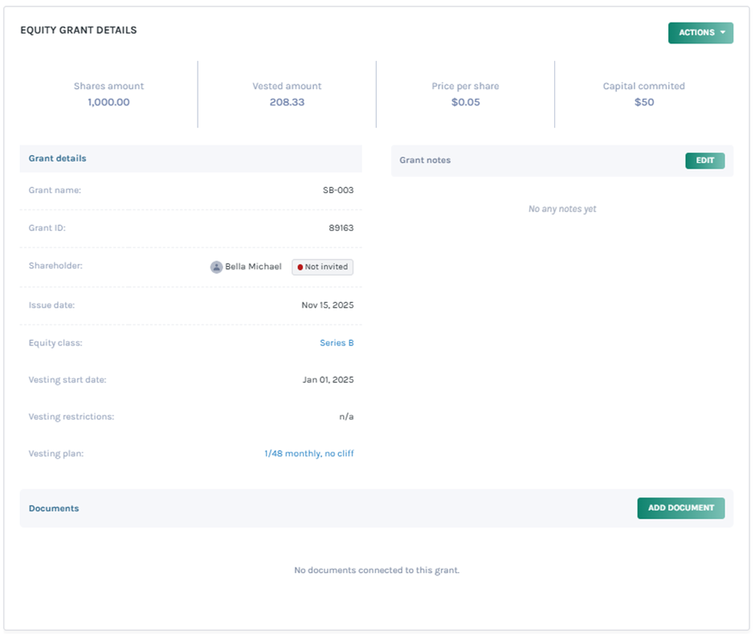
Task: Open the 1/48 monthly, no cliff vesting plan
Action: tap(308, 454)
